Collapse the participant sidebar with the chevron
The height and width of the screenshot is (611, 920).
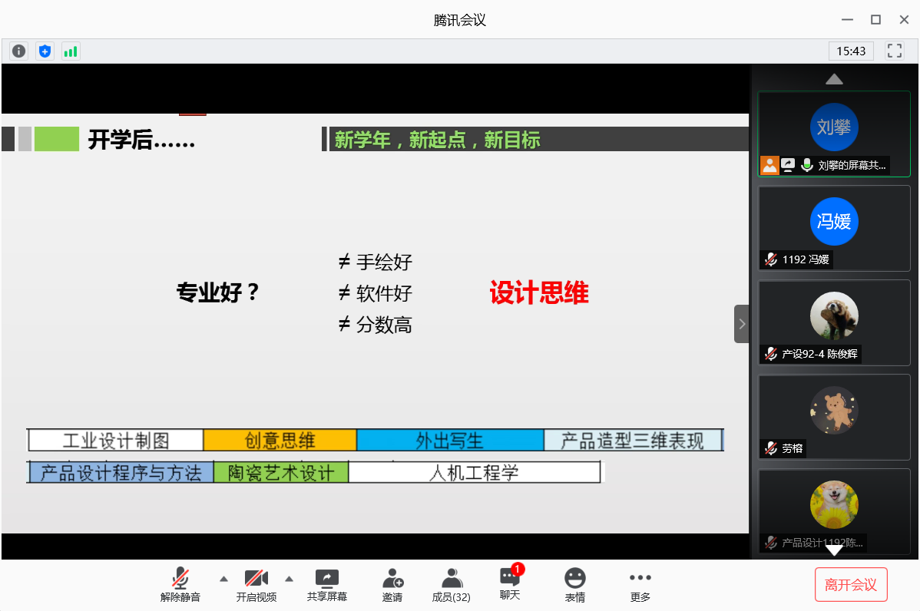click(x=741, y=323)
